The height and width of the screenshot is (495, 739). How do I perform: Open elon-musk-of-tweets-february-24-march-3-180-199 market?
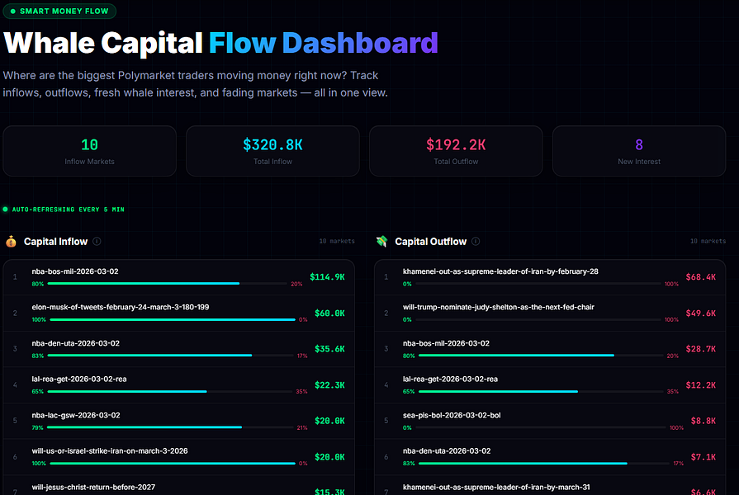click(178, 313)
